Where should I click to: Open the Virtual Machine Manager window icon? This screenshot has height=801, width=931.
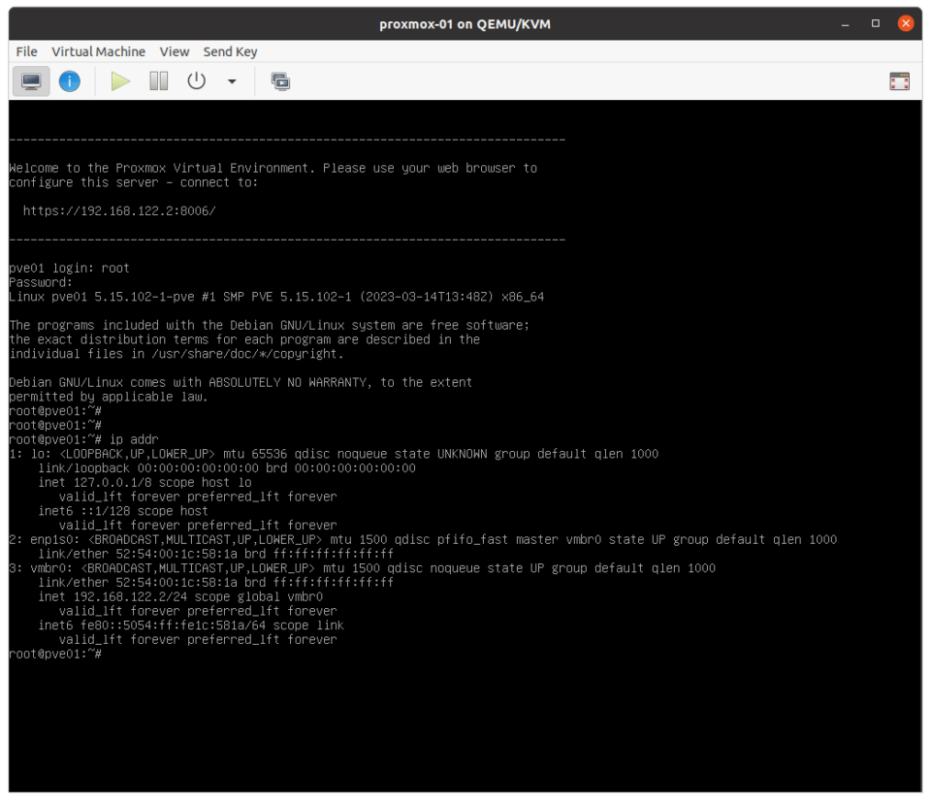pos(280,80)
